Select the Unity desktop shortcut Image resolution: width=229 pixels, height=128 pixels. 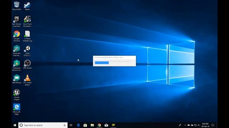(x=27, y=50)
